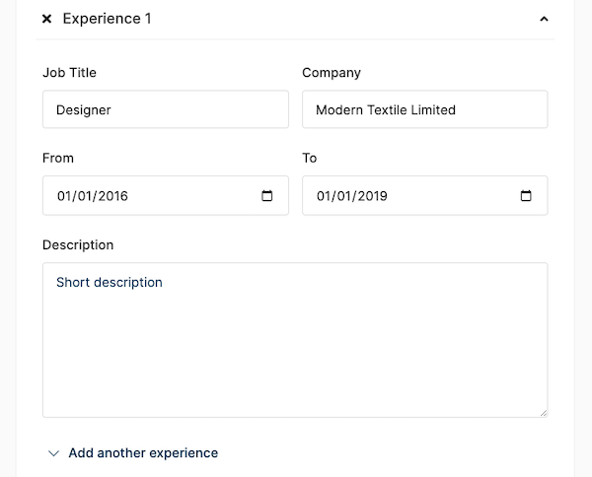Click the chevron beside Add another experience

tap(53, 453)
